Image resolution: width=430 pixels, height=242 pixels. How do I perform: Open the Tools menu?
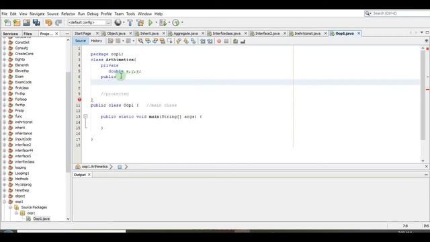pos(130,13)
